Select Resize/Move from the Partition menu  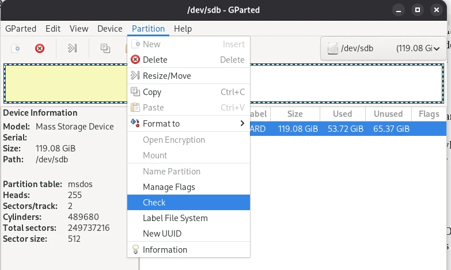click(x=166, y=76)
